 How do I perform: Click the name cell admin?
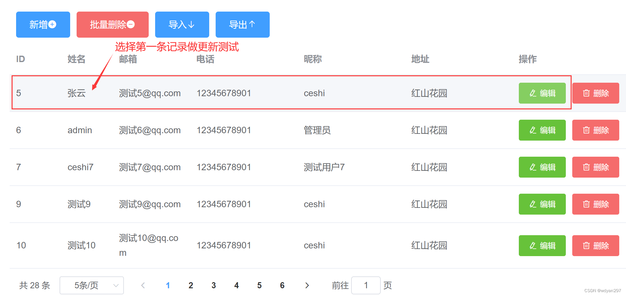point(80,130)
